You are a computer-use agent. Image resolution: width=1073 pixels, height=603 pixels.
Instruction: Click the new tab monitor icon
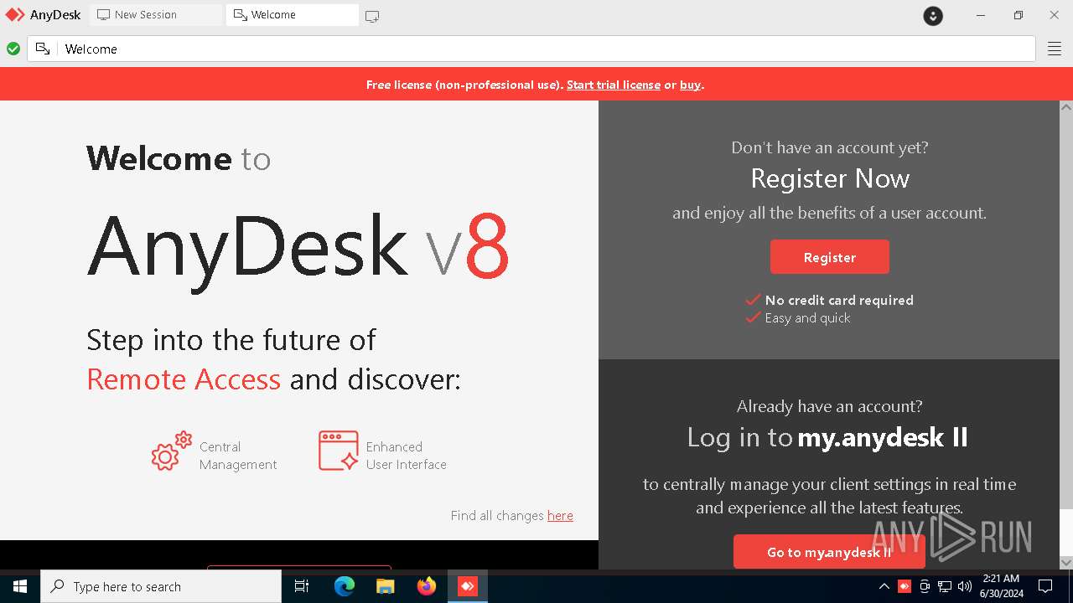[x=372, y=15]
